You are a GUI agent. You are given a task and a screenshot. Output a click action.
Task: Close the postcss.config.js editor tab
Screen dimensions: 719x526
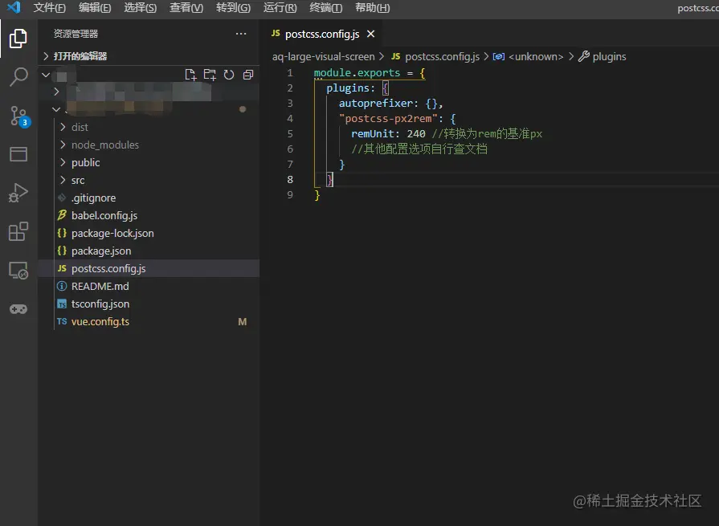[x=370, y=34]
